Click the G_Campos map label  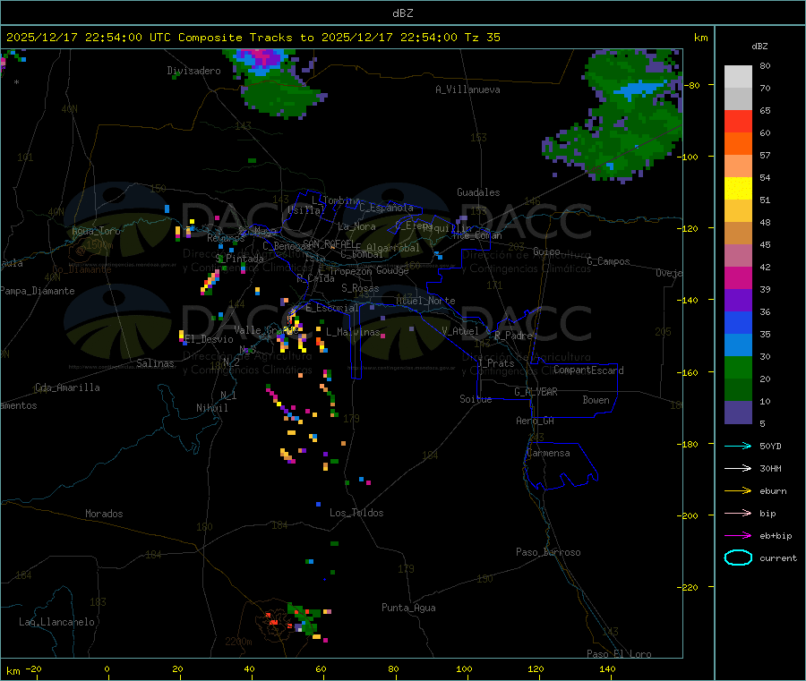(608, 261)
